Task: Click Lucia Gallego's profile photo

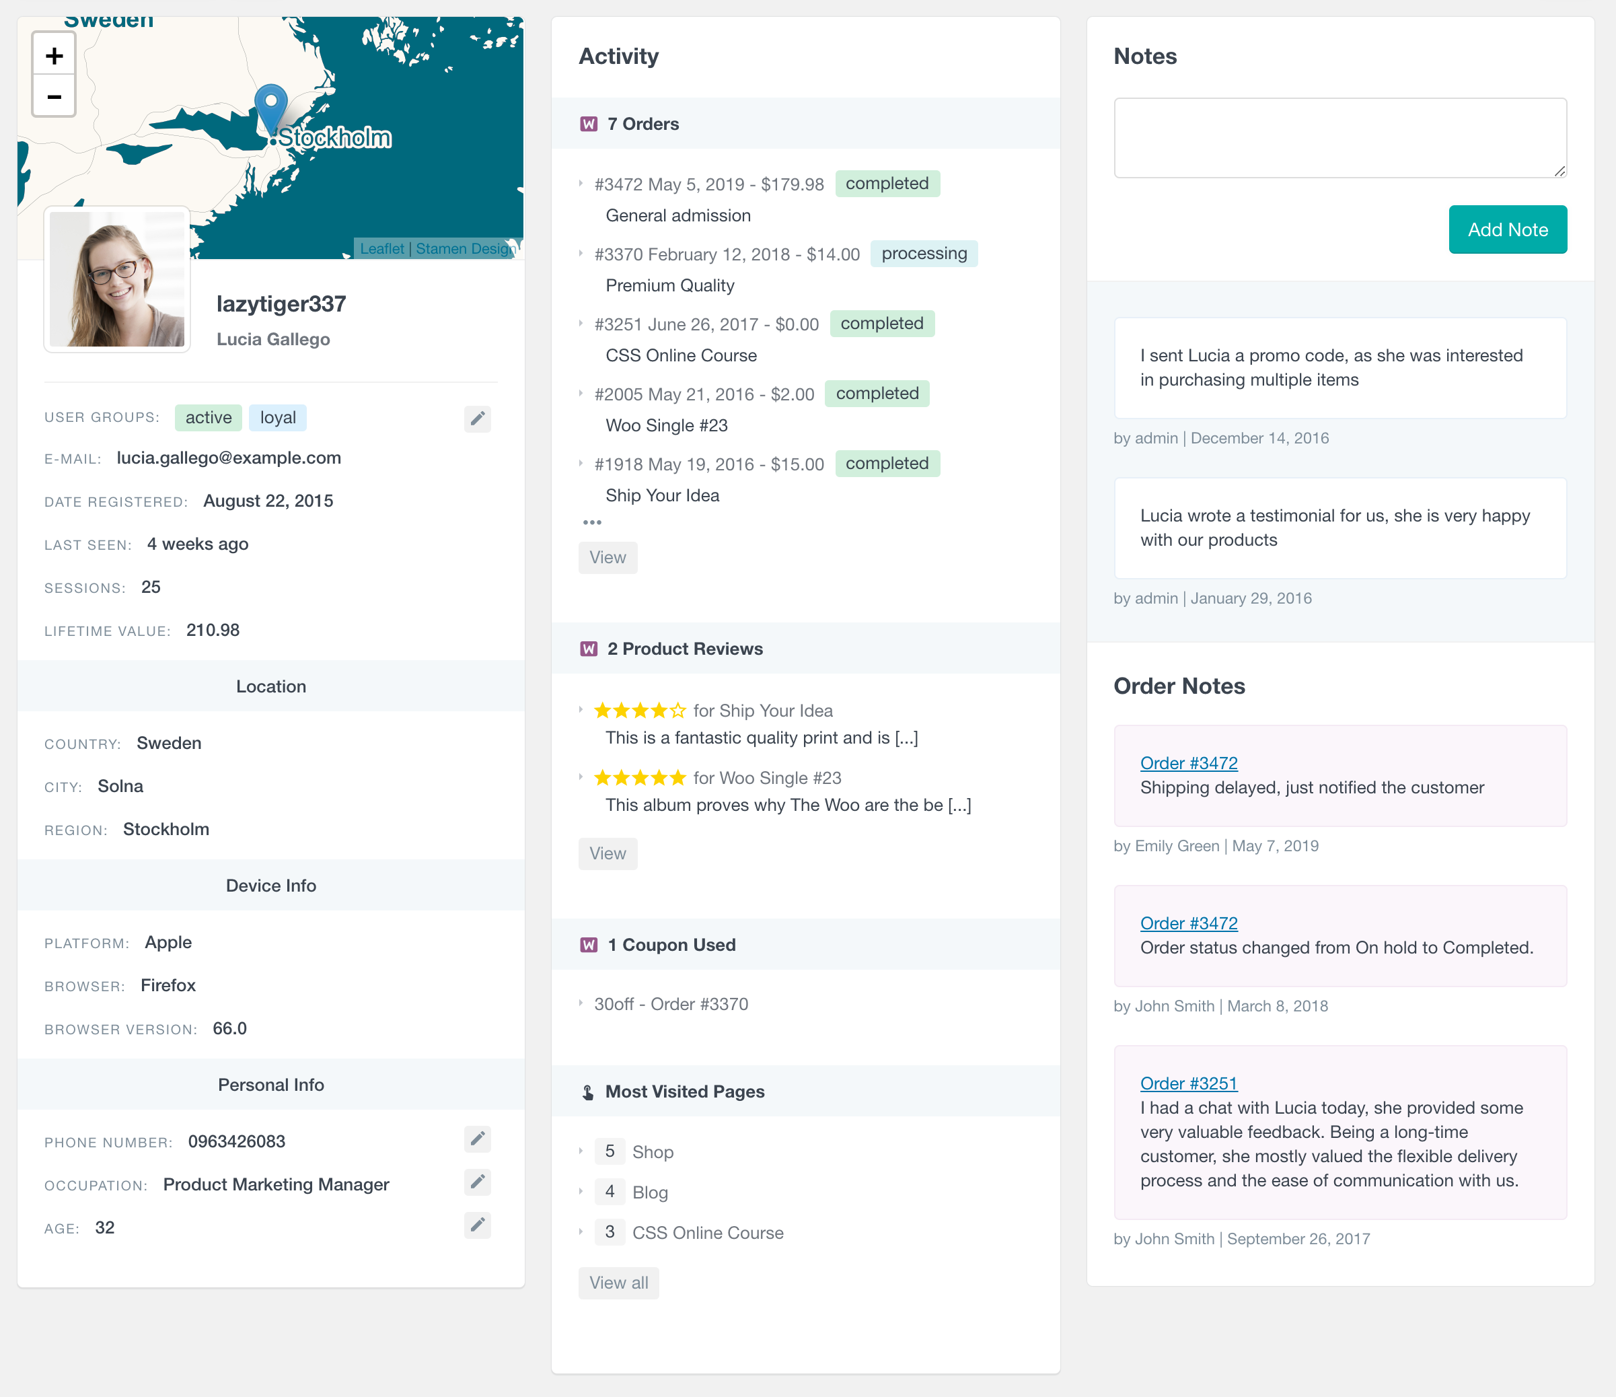Action: [x=117, y=279]
